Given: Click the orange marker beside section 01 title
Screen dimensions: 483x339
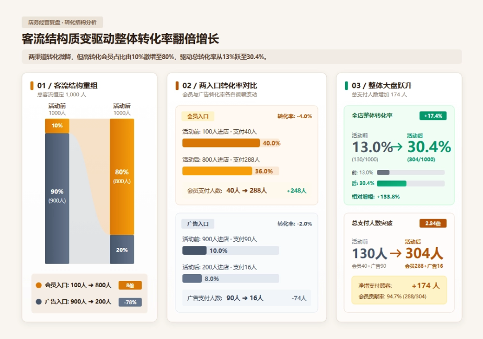Looking at the screenshot, I should click(32, 86).
